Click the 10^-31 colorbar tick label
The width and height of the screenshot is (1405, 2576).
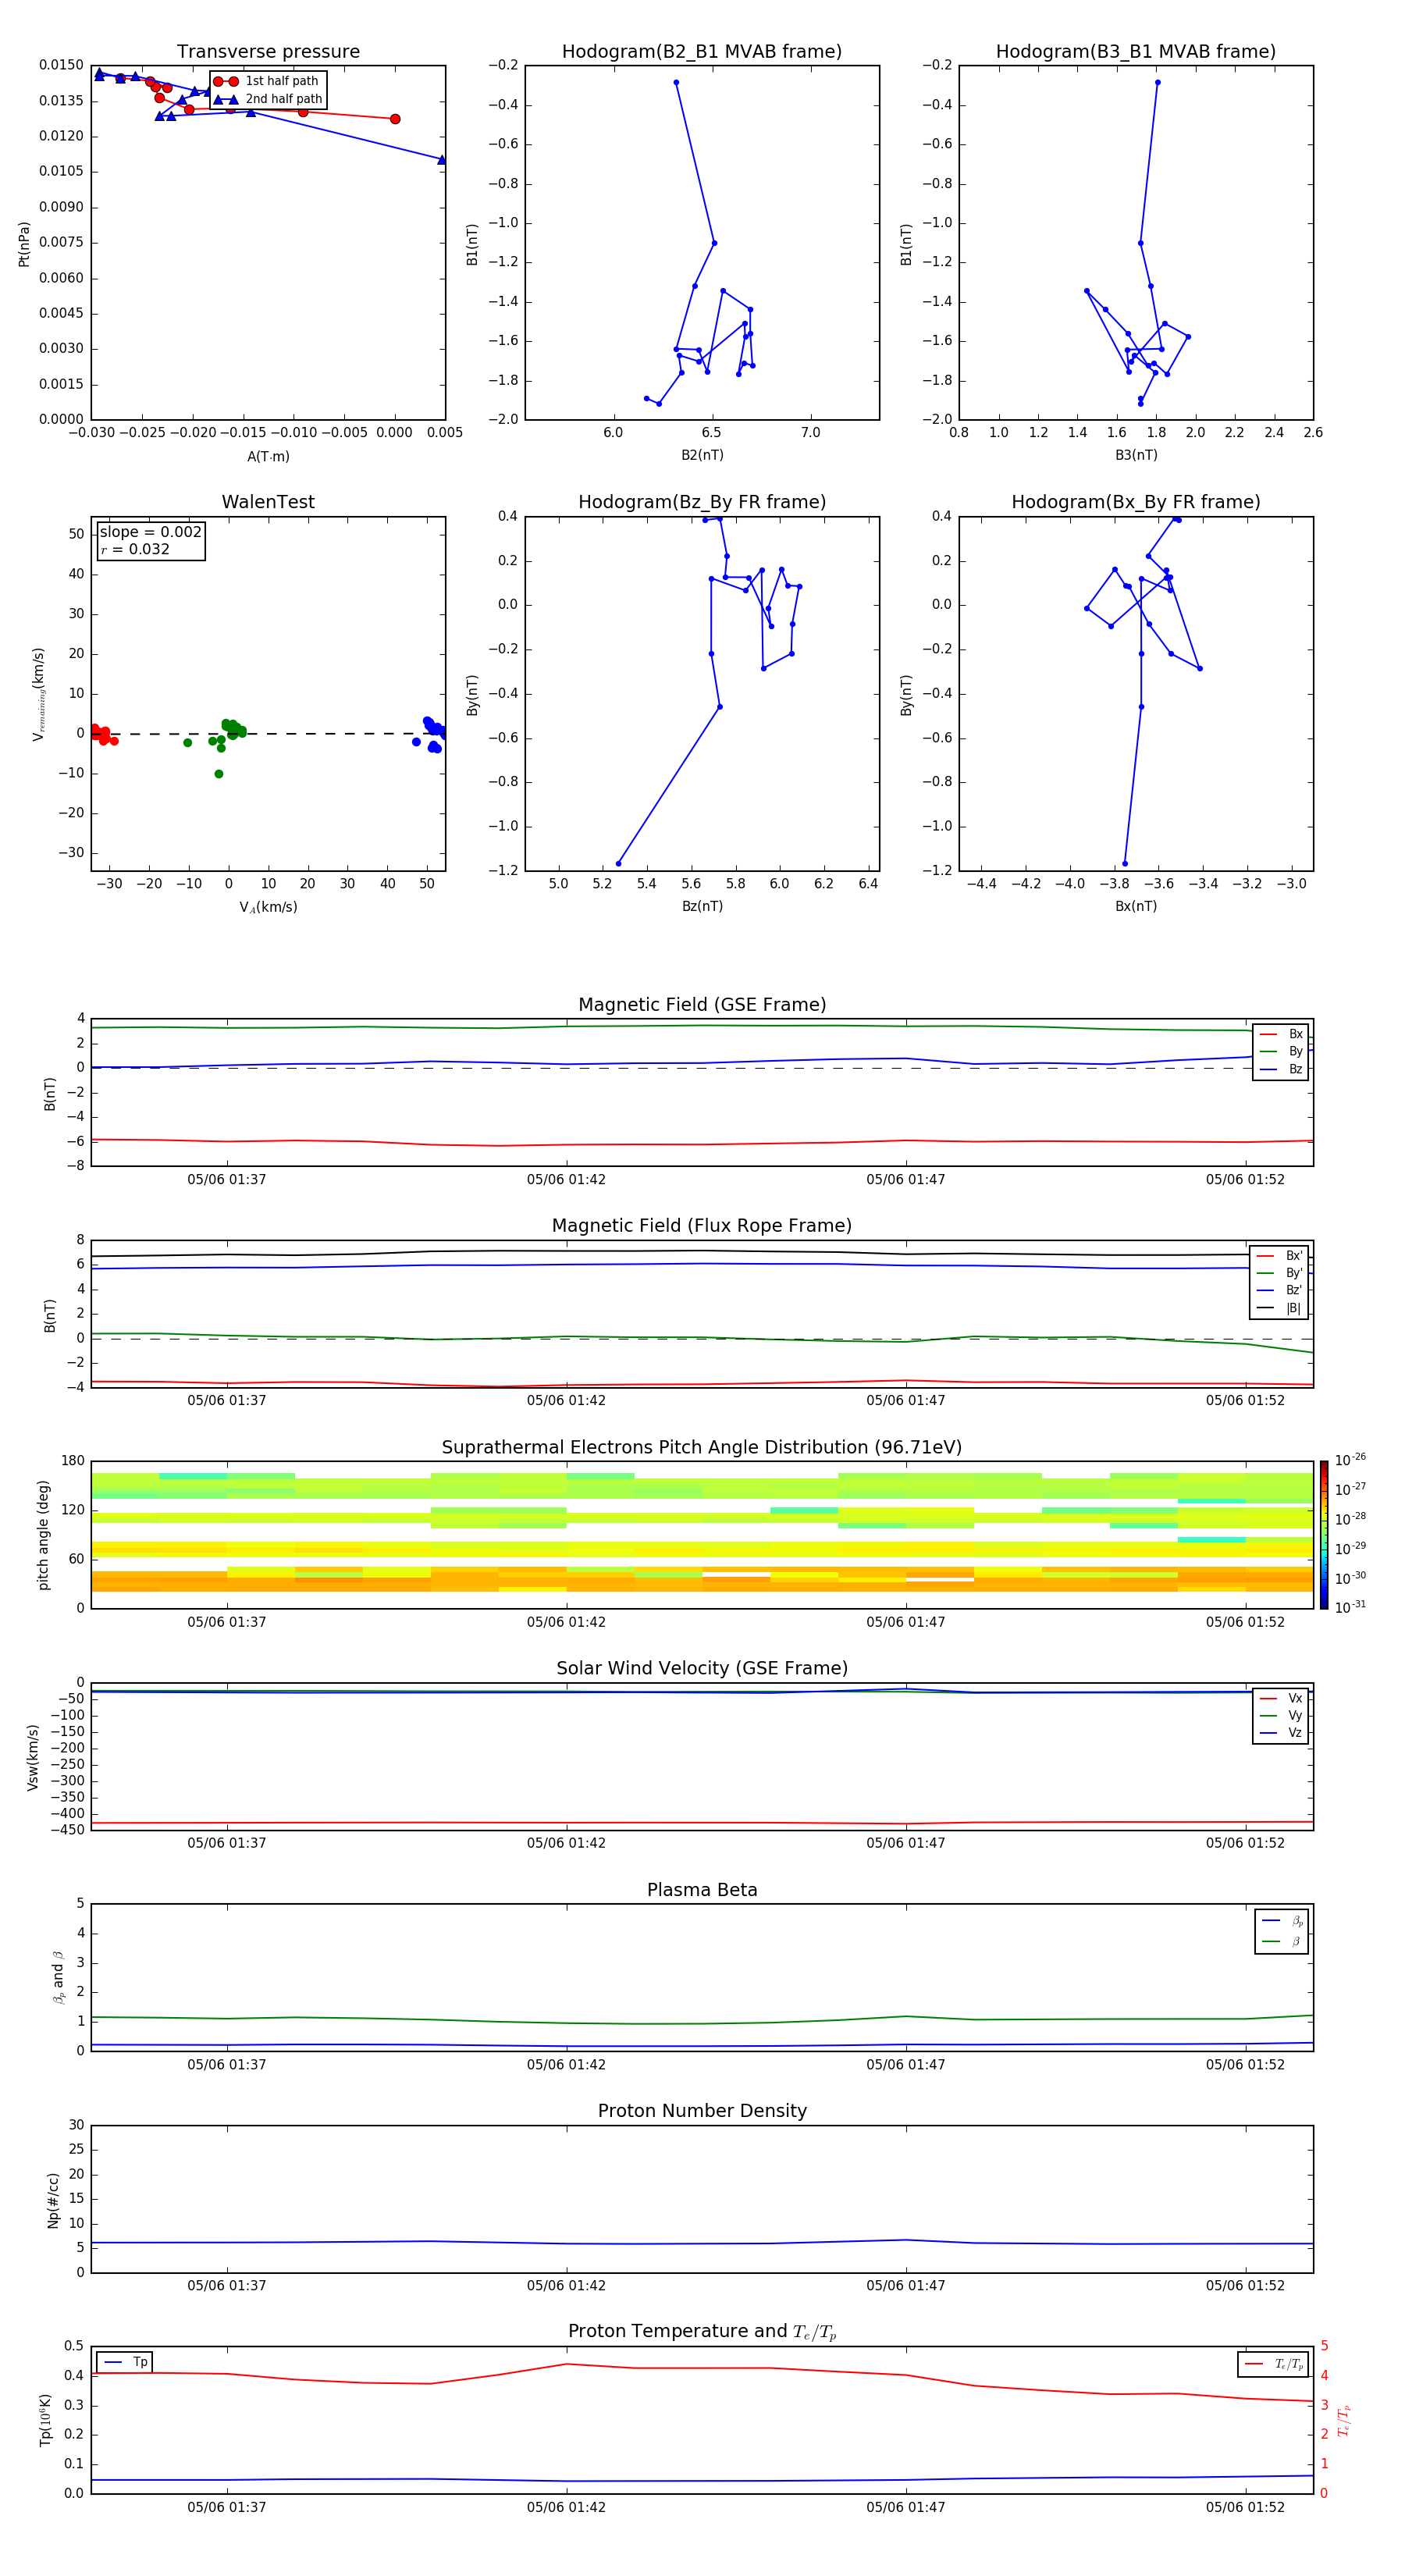(1350, 1607)
